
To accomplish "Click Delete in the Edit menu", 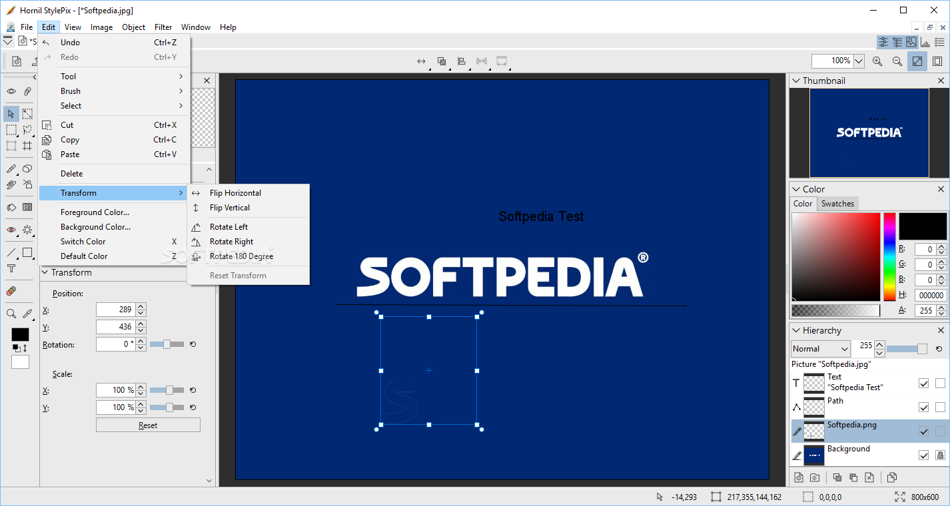I will [115, 174].
